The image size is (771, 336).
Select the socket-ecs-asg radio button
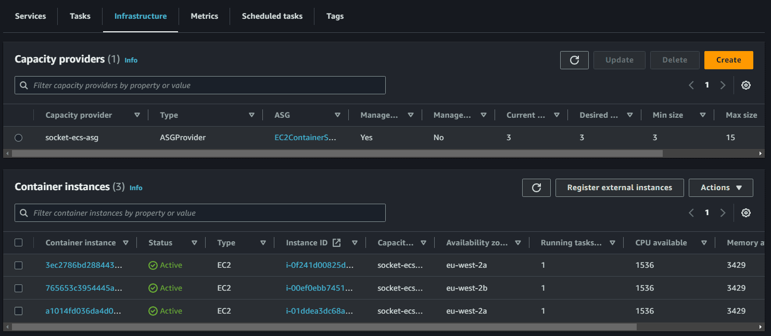(19, 138)
